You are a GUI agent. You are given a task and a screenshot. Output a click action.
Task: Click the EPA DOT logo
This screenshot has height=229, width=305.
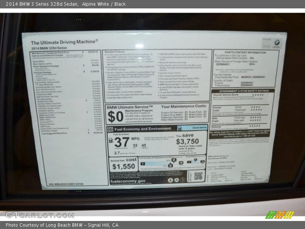[x=110, y=129]
